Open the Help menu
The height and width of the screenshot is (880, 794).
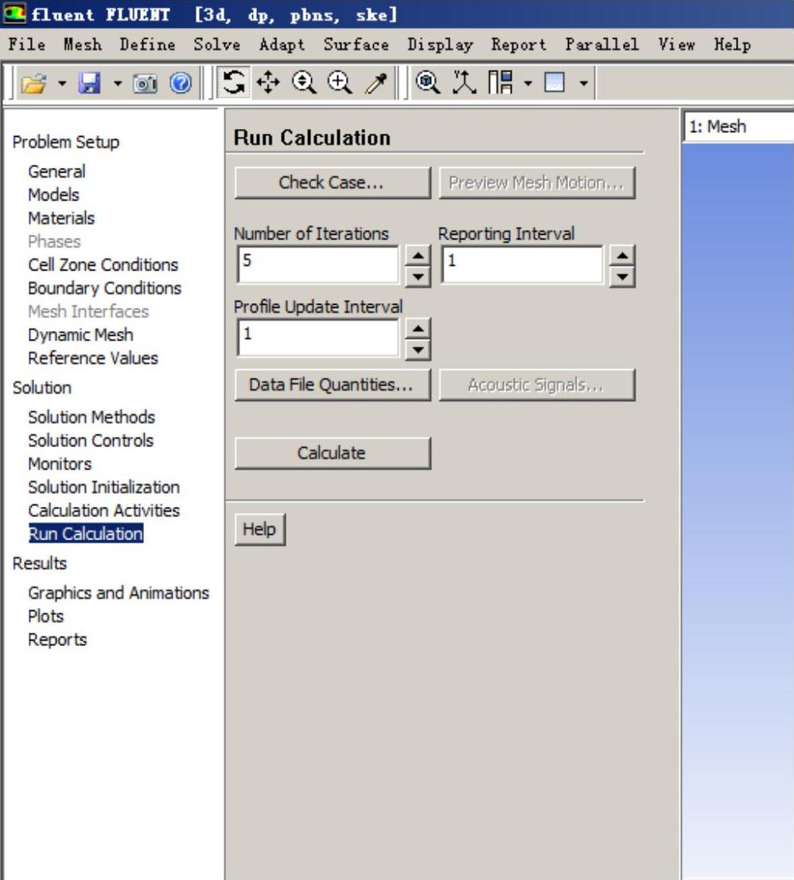(732, 45)
